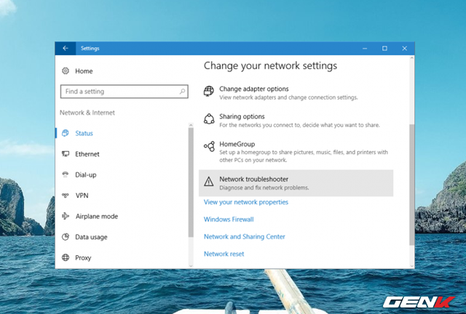The height and width of the screenshot is (314, 466).
Task: Click the Network reset link
Action: click(224, 254)
